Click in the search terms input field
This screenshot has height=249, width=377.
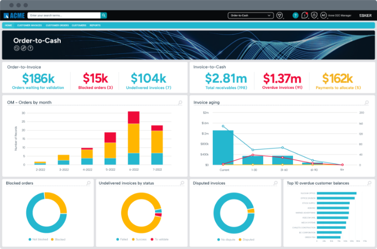click(x=63, y=15)
